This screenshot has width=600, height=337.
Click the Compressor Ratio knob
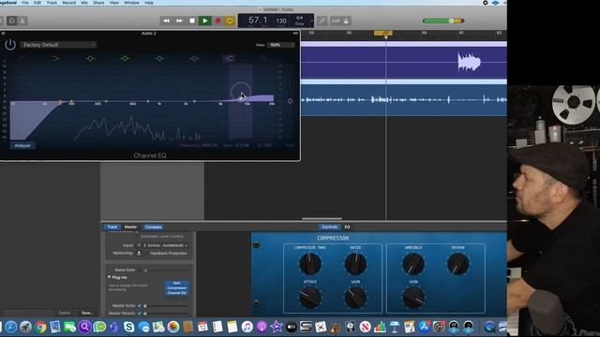tap(355, 264)
